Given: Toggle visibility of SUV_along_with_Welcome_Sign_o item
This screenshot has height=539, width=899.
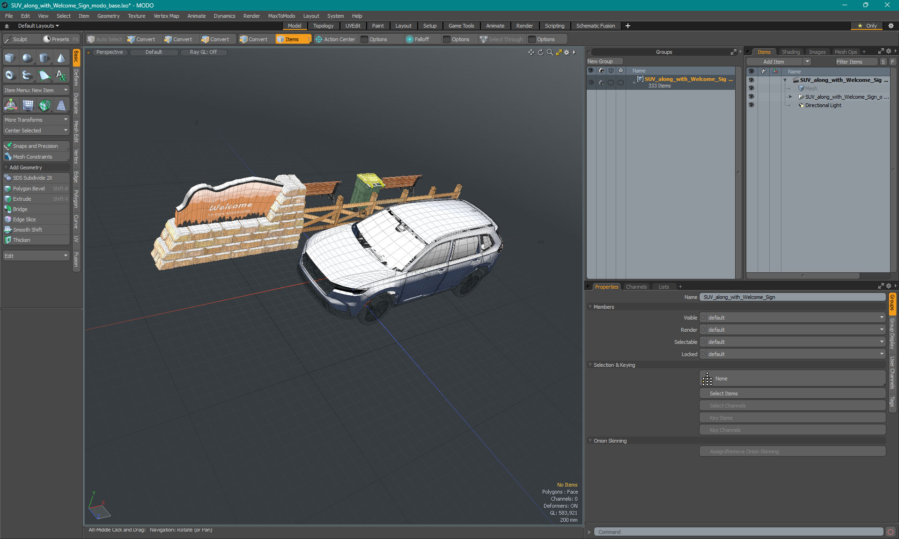Looking at the screenshot, I should (752, 97).
